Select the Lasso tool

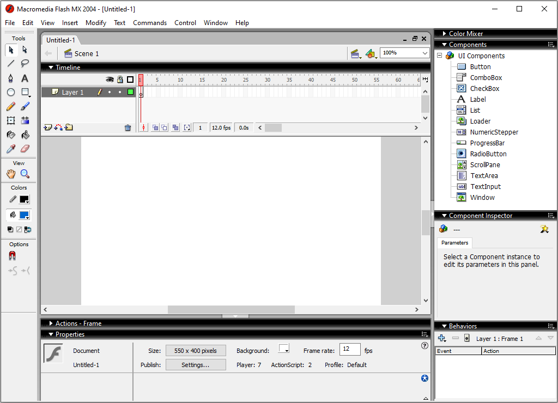coord(25,64)
